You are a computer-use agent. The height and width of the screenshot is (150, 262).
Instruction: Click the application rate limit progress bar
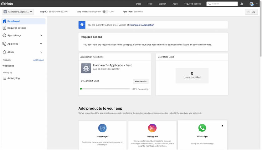pyautogui.click(x=105, y=89)
